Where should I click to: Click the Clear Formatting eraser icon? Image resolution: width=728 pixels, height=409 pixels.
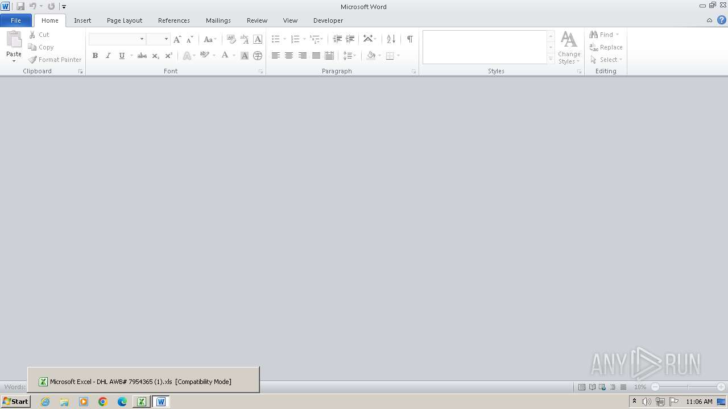coord(231,39)
